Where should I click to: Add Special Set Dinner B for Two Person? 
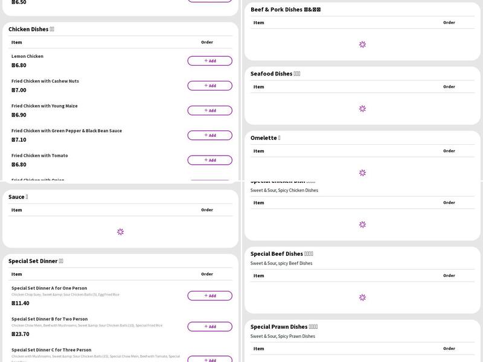click(x=210, y=326)
